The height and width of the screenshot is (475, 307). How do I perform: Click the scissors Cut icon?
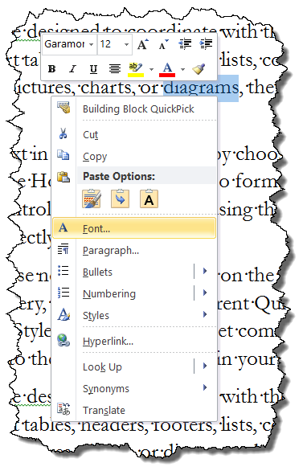63,133
